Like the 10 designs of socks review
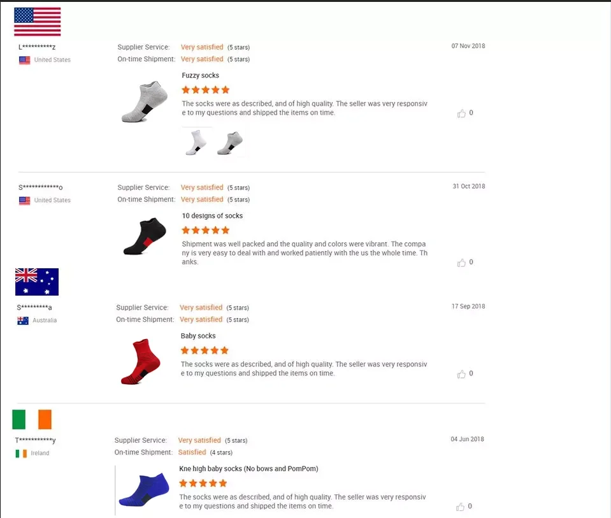The image size is (611, 518). 461,263
